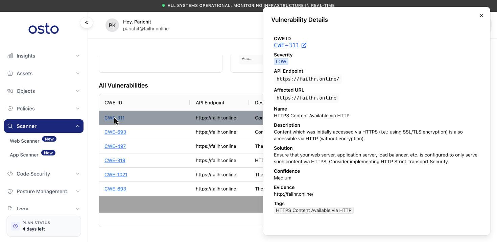The image size is (497, 242).
Task: Expand the Logs menu chevron
Action: click(x=78, y=209)
